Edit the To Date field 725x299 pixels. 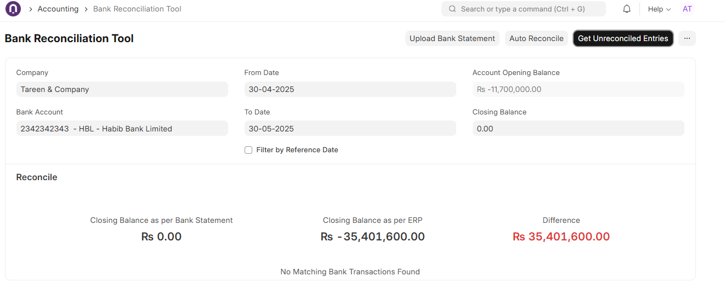(x=350, y=129)
